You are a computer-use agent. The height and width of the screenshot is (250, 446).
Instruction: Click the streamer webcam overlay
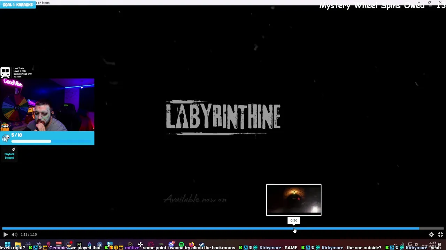pos(47,105)
